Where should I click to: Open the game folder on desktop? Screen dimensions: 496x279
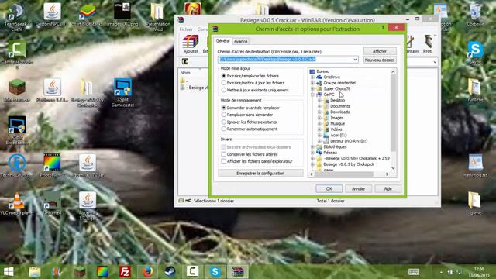pyautogui.click(x=475, y=203)
